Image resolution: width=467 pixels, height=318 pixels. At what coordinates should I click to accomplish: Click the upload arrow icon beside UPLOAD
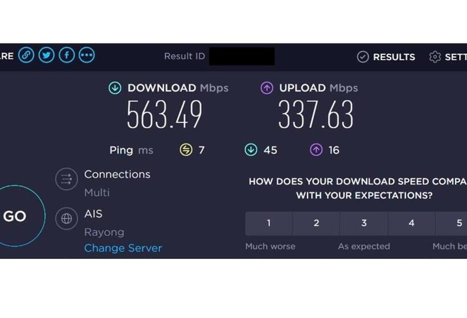point(267,88)
